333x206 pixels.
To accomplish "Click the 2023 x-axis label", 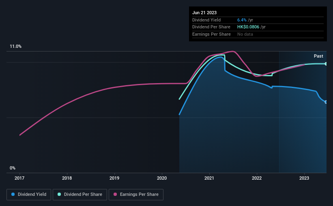I will click(304, 178).
